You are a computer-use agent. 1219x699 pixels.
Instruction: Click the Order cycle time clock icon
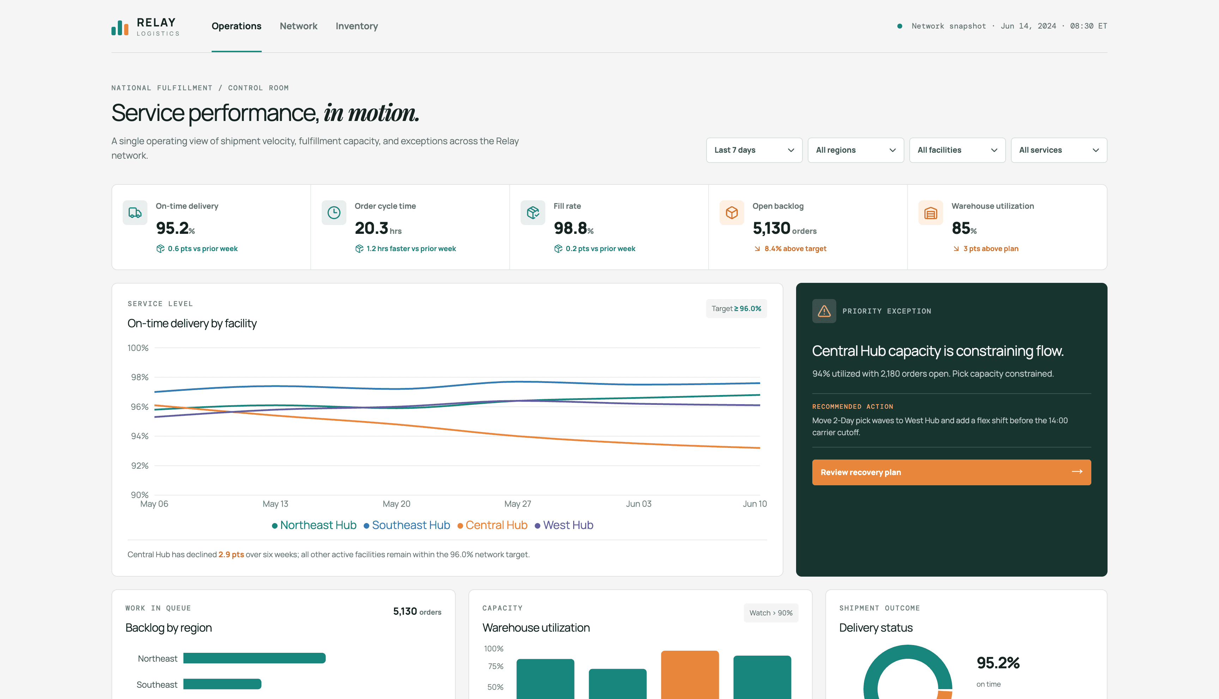click(334, 213)
